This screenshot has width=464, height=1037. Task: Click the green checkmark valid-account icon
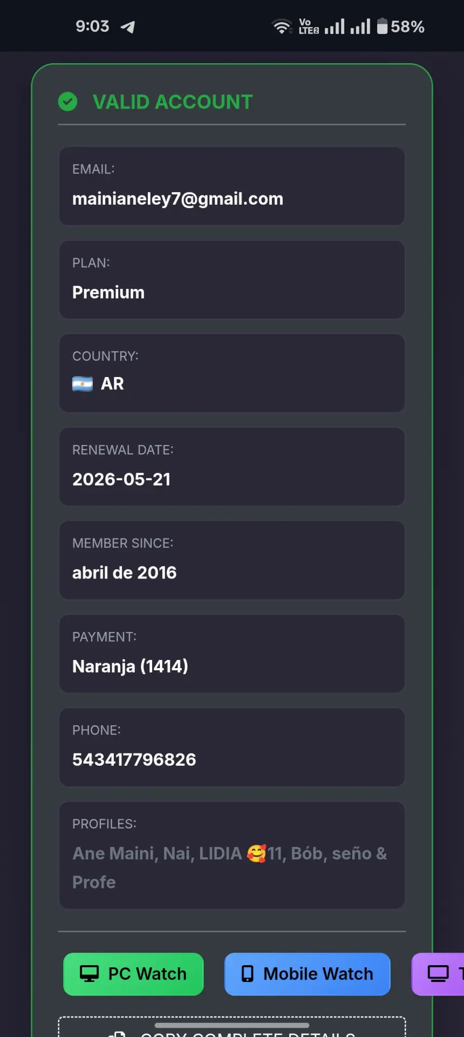(67, 102)
